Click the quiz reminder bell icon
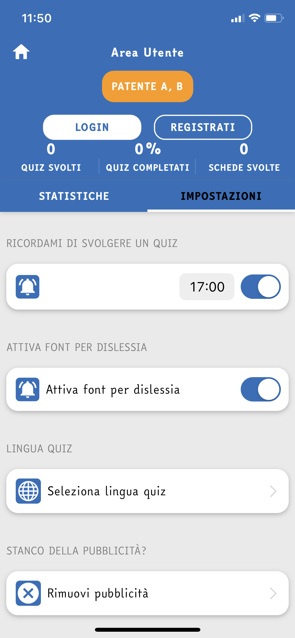Screen dimensions: 295x638 pos(28,287)
